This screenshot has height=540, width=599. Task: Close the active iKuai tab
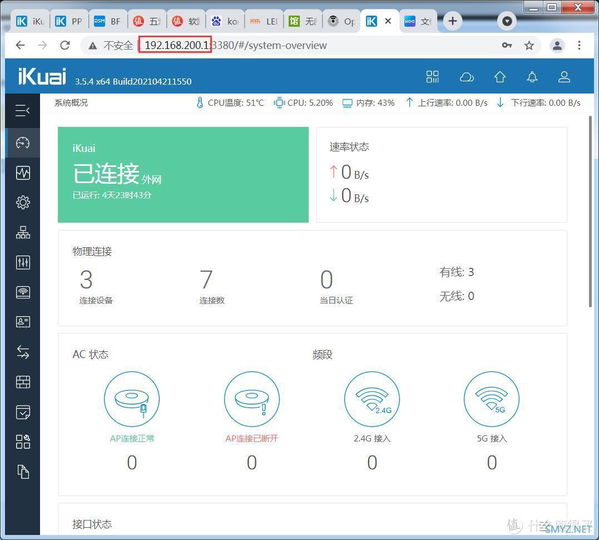(x=388, y=21)
